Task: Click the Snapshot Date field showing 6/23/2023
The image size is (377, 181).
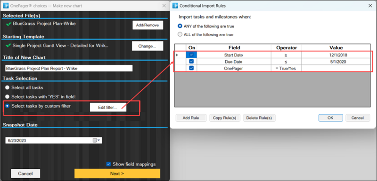Action: click(x=53, y=141)
